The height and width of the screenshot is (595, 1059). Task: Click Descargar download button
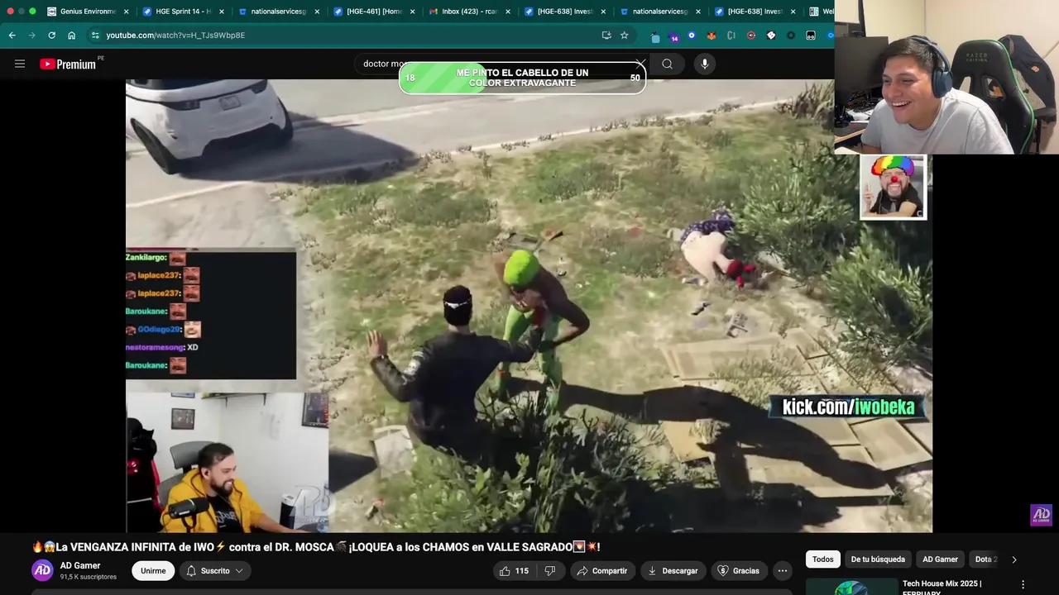coord(673,570)
